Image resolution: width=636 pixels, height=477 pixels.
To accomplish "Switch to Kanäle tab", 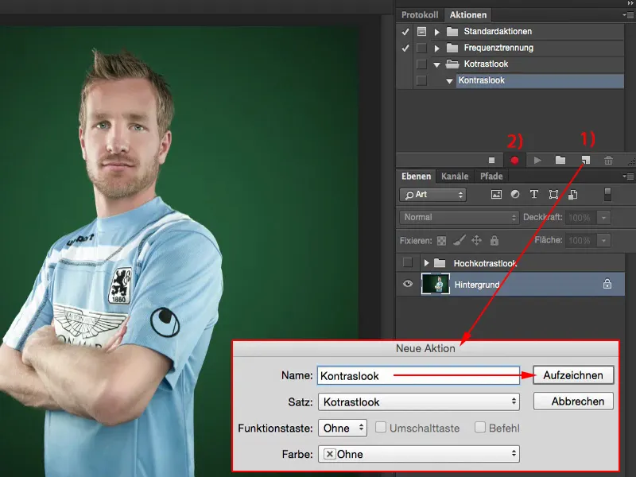I will (x=455, y=176).
